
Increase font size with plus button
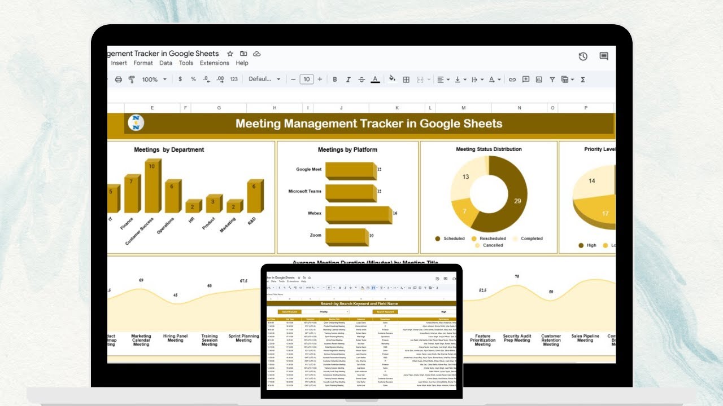tap(320, 80)
